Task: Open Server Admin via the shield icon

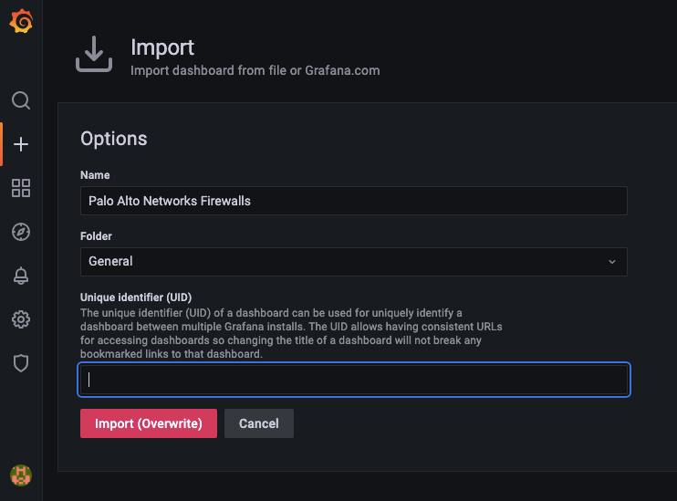Action: 21,363
